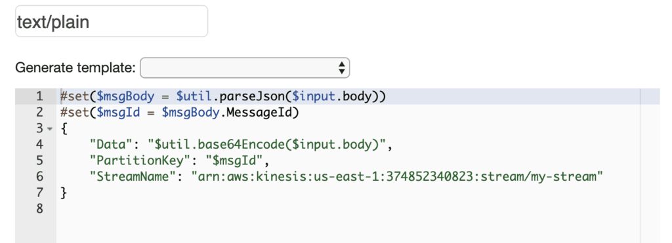
Task: Click line number 7 in the gutter
Action: (x=40, y=193)
